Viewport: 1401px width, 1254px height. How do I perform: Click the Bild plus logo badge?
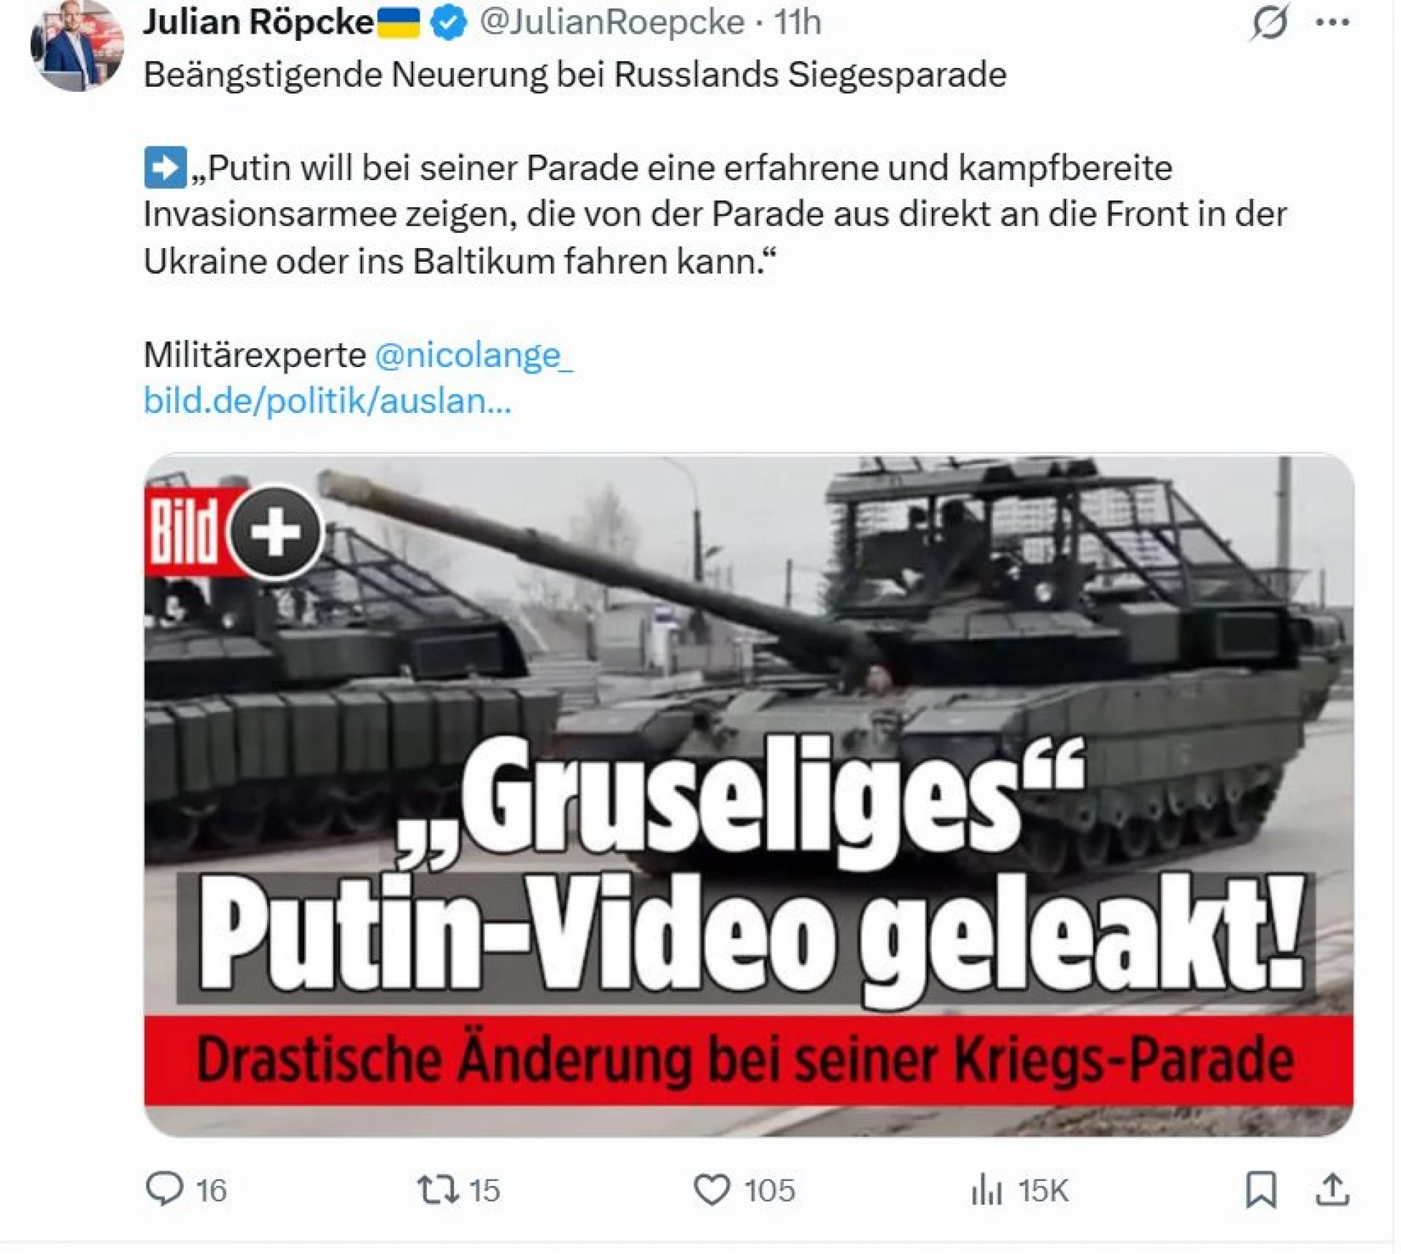233,533
